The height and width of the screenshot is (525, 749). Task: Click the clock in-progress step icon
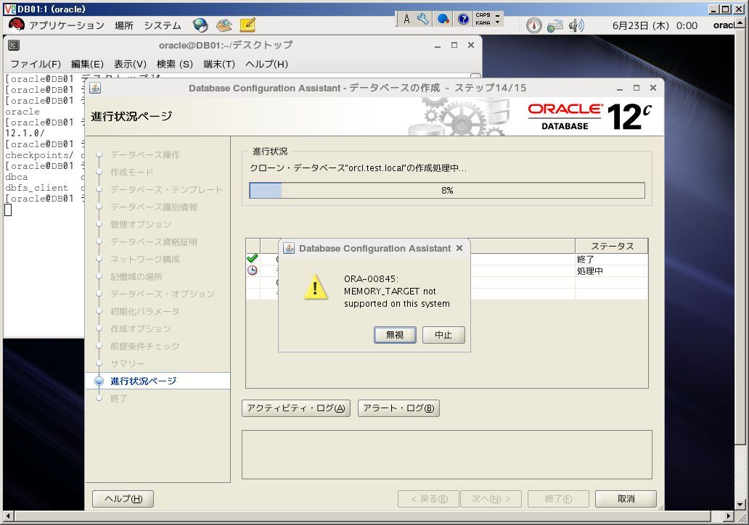tap(253, 270)
